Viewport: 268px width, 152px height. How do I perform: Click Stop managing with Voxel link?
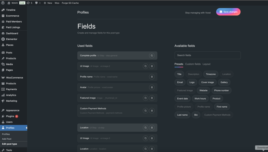[198, 13]
